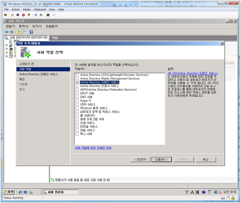The width and height of the screenshot is (241, 203).
Task: Open 서버 역할에 대한 자세한 정보 link
Action: [93, 148]
